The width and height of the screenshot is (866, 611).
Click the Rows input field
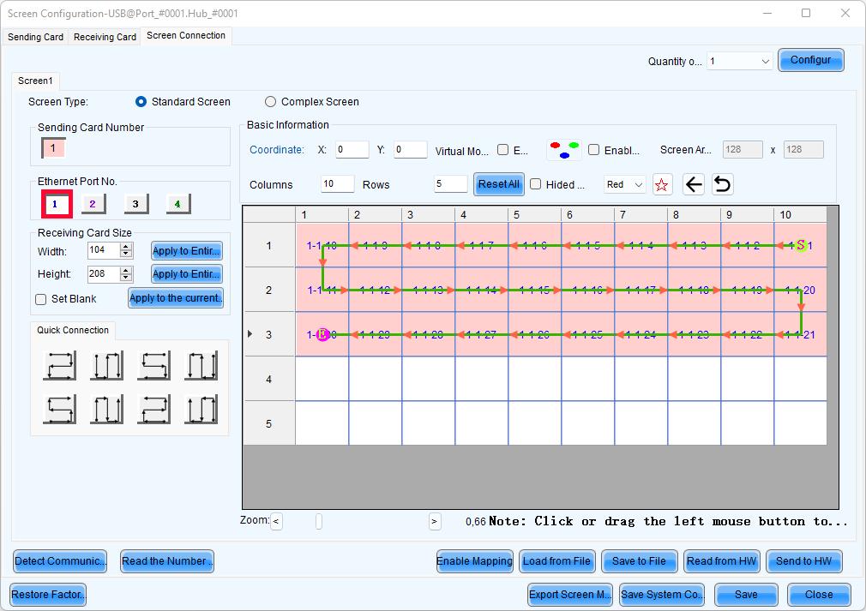click(x=451, y=183)
